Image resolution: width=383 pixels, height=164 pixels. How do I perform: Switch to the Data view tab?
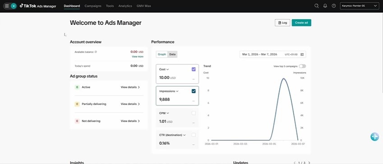(x=172, y=55)
